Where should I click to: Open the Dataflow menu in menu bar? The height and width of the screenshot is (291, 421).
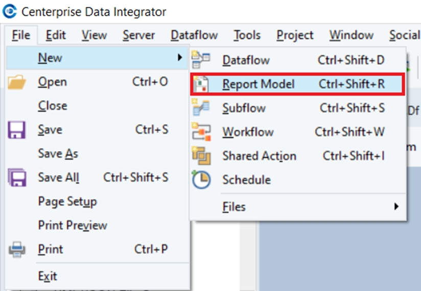194,35
